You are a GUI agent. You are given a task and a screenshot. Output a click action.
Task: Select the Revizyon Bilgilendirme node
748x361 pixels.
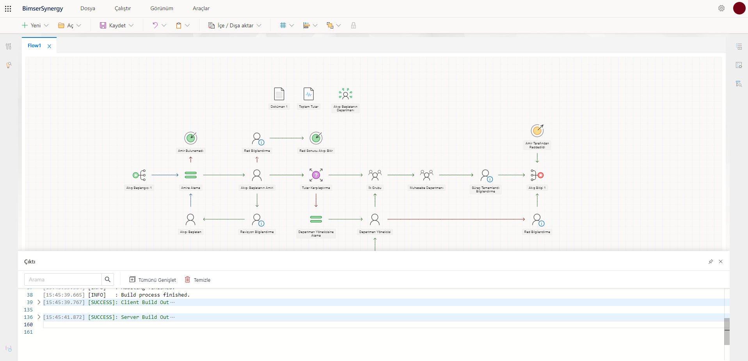pyautogui.click(x=258, y=220)
